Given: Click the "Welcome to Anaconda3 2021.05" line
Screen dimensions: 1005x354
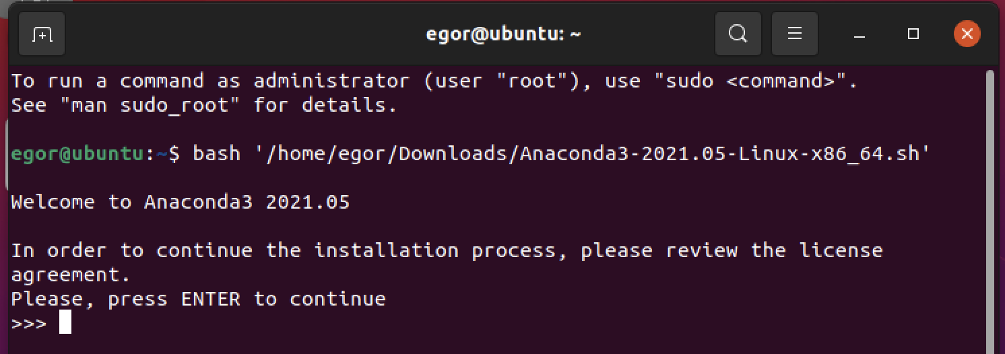Looking at the screenshot, I should coord(181,202).
